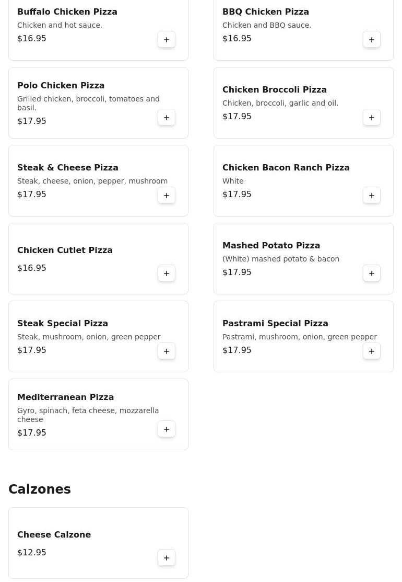Click plus for Mashed Potato Pizza
Image resolution: width=402 pixels, height=582 pixels.
click(372, 273)
